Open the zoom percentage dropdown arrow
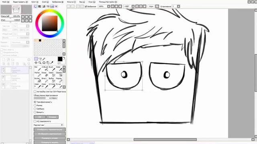Image resolution: width=257 pixels, height=144 pixels. pos(109,6)
